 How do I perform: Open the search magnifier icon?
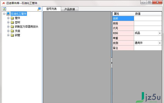(x=39, y=9)
